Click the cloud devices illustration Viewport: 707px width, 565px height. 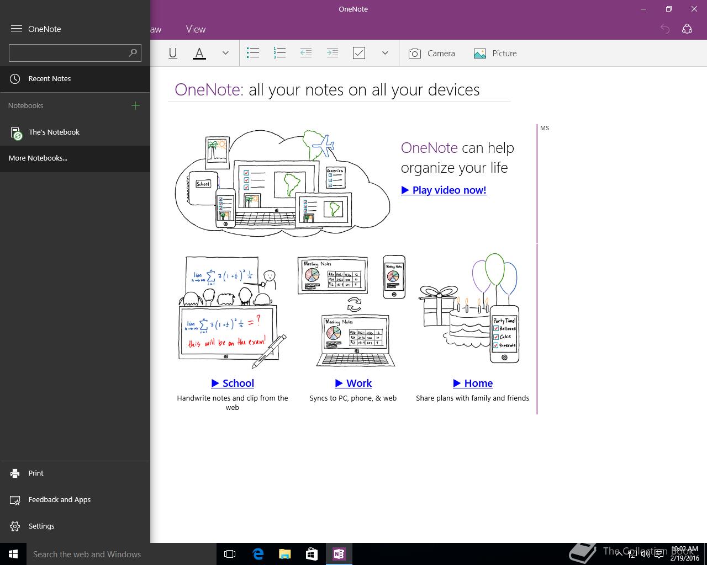click(282, 183)
